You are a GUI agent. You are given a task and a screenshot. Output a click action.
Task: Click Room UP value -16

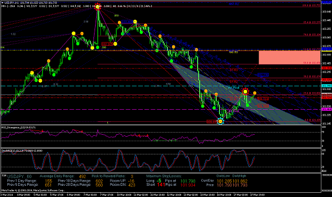(x=131, y=181)
